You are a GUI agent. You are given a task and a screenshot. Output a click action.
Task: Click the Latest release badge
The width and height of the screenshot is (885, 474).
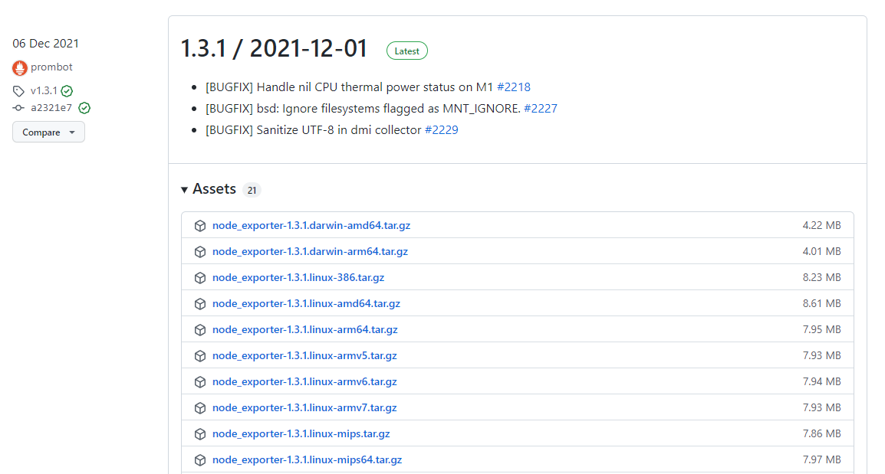coord(407,51)
